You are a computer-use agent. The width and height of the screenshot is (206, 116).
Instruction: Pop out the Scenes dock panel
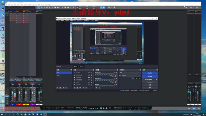coord(71,70)
